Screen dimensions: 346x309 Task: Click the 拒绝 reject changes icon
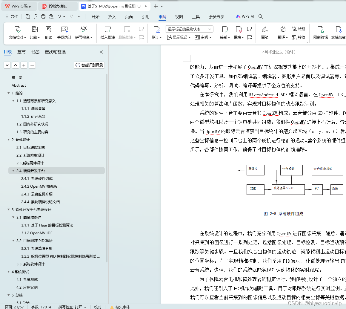pyautogui.click(x=239, y=30)
